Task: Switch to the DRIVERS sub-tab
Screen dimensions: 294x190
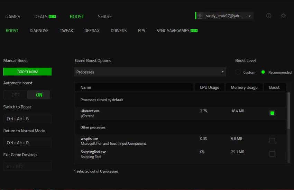Action: point(119,31)
